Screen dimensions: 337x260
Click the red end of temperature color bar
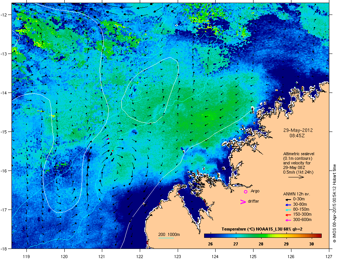point(319,236)
